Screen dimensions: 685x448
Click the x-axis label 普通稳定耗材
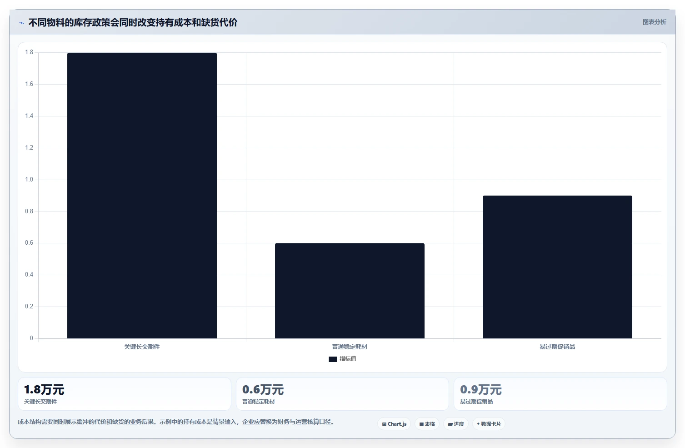coord(350,347)
